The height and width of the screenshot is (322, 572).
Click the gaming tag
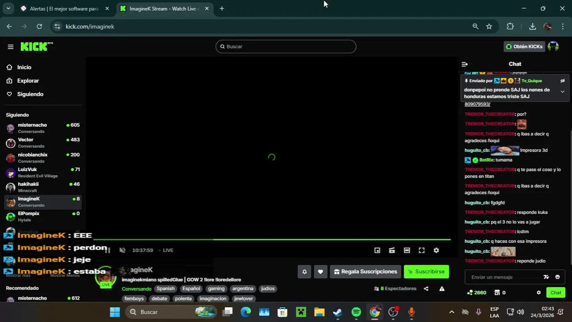tap(216, 288)
